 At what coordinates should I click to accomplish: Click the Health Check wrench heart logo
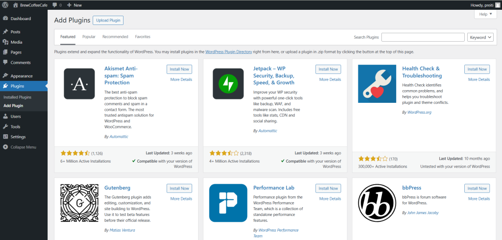tap(377, 84)
